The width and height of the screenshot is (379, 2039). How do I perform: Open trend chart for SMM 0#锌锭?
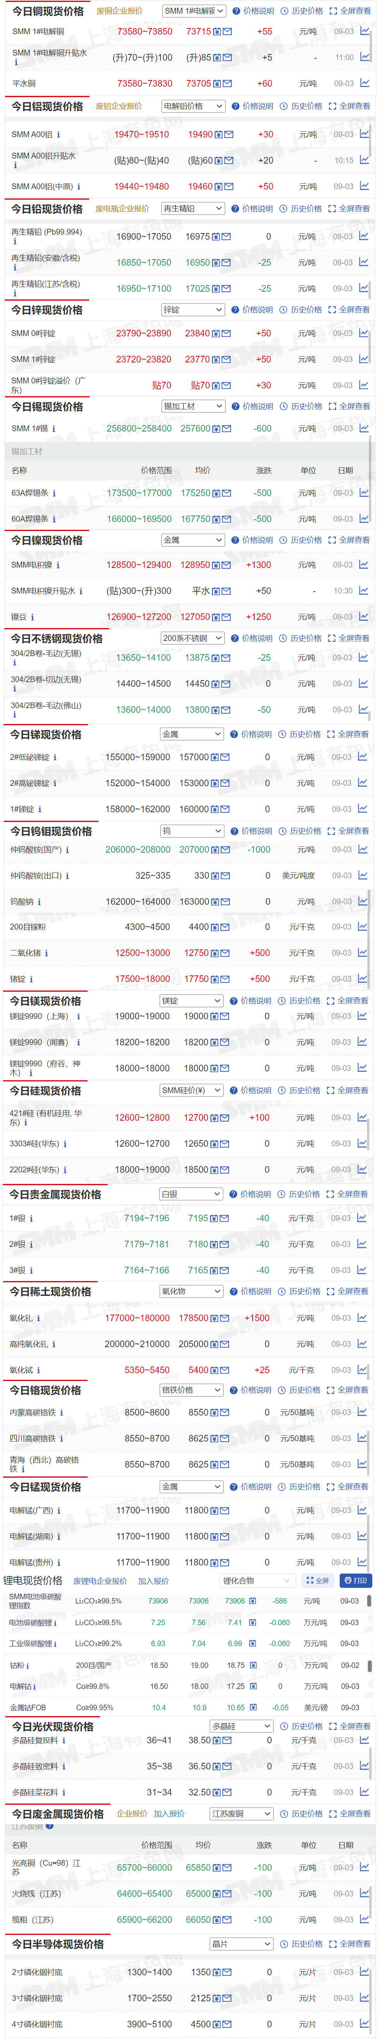364,333
